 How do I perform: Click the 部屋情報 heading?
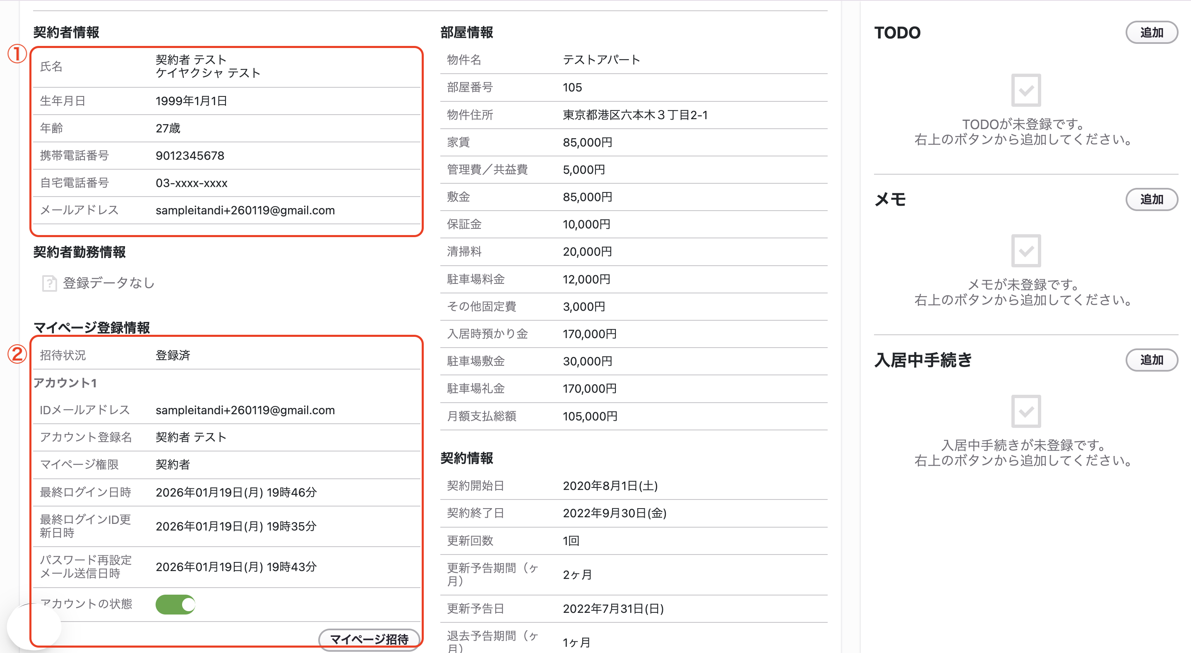(x=467, y=32)
